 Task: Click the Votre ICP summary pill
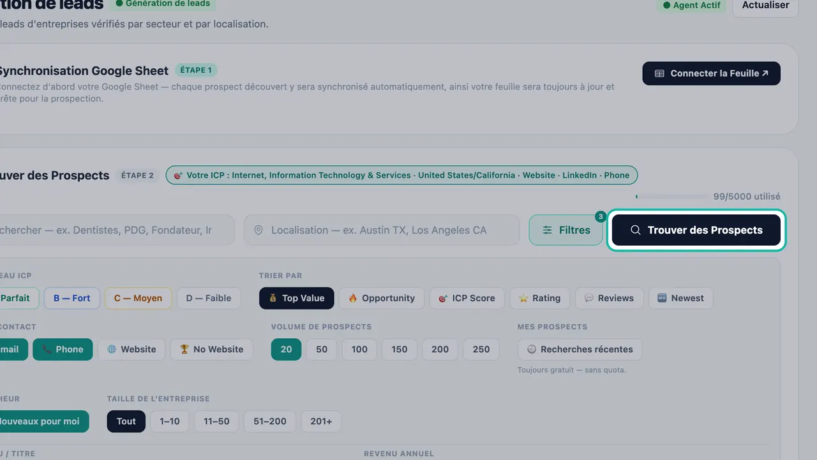point(401,175)
